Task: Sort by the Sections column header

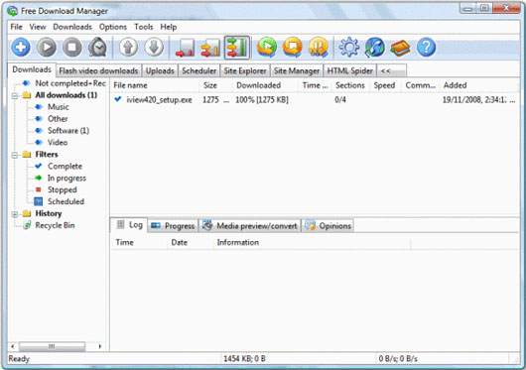Action: (x=350, y=85)
